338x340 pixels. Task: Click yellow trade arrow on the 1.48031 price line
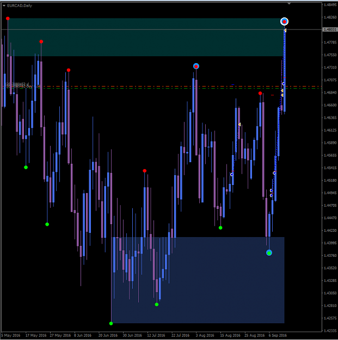pyautogui.click(x=285, y=30)
